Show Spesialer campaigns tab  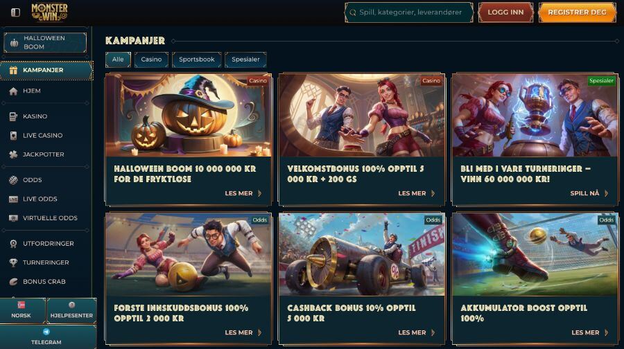pos(245,60)
